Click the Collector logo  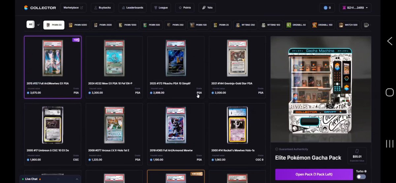(x=40, y=8)
